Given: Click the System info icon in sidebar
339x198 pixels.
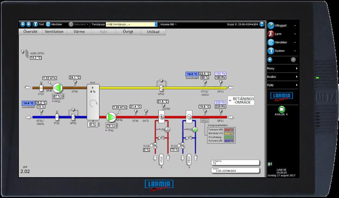Looking at the screenshot, I should click(x=271, y=51).
